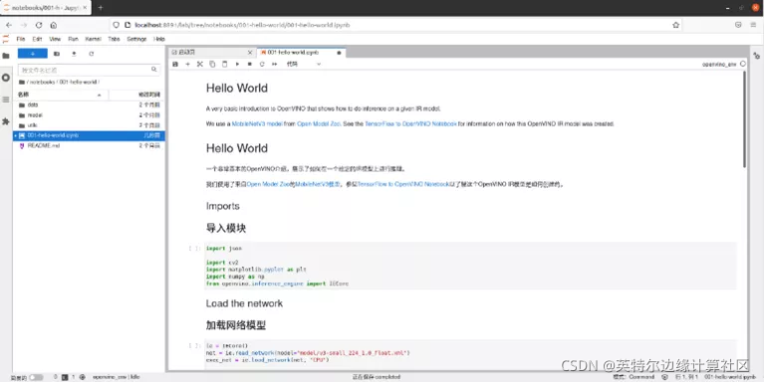Screen dimensions: 764x382
Task: Restart the kernel with circular arrow
Action: tap(262, 64)
